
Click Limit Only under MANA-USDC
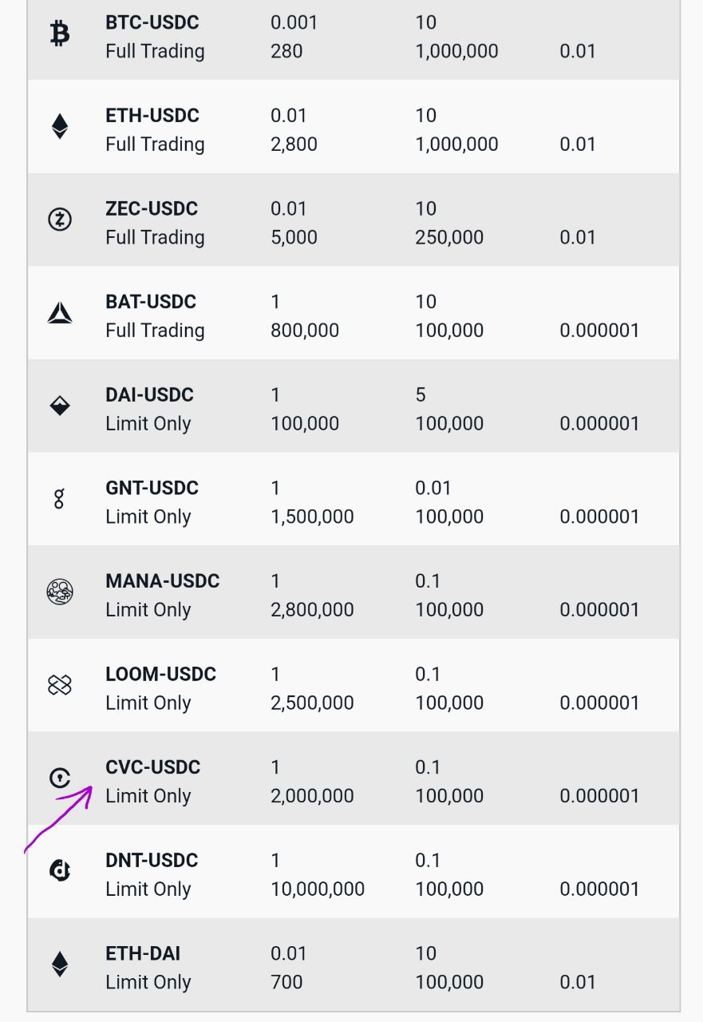148,610
